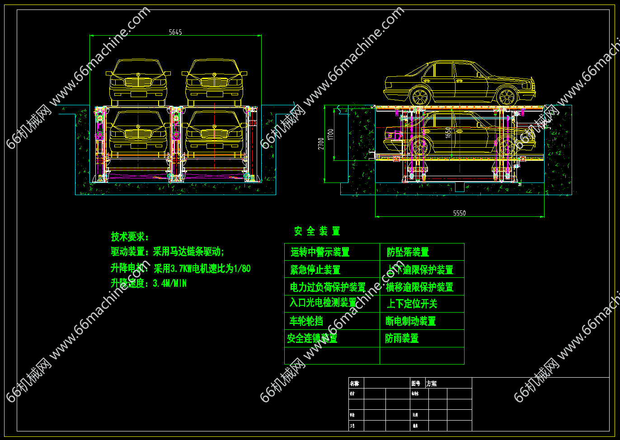620x440 pixels.
Task: Select the 驱动装置 chain drive text line
Action: (167, 252)
